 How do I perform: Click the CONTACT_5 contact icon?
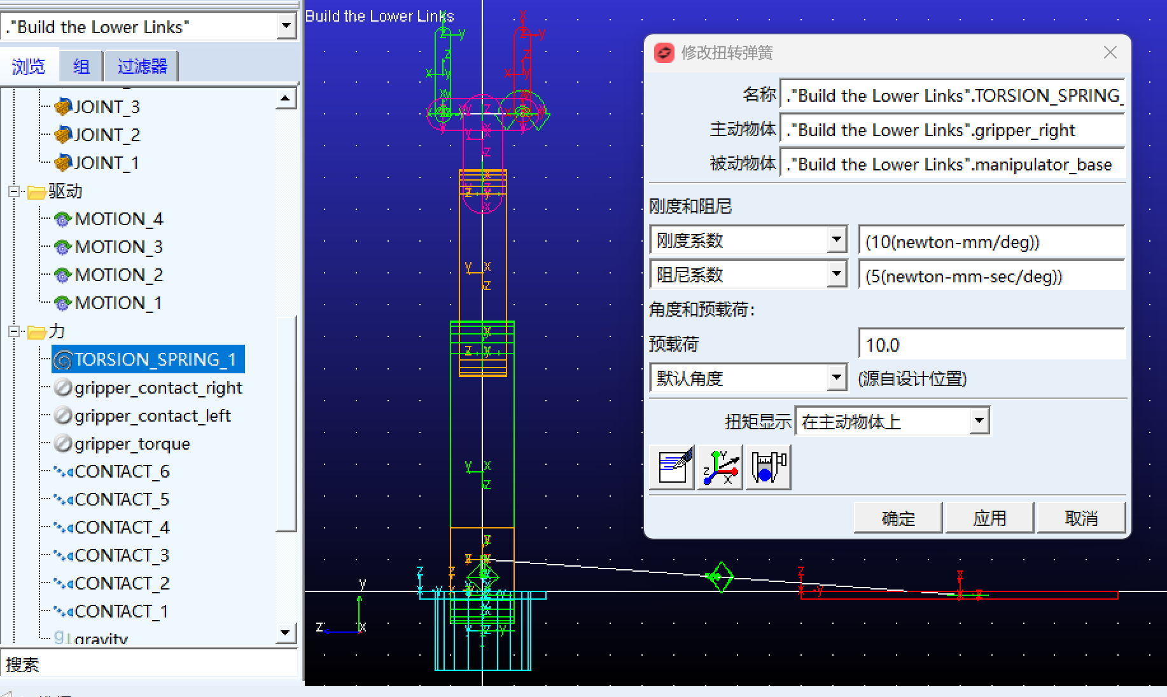tap(63, 500)
